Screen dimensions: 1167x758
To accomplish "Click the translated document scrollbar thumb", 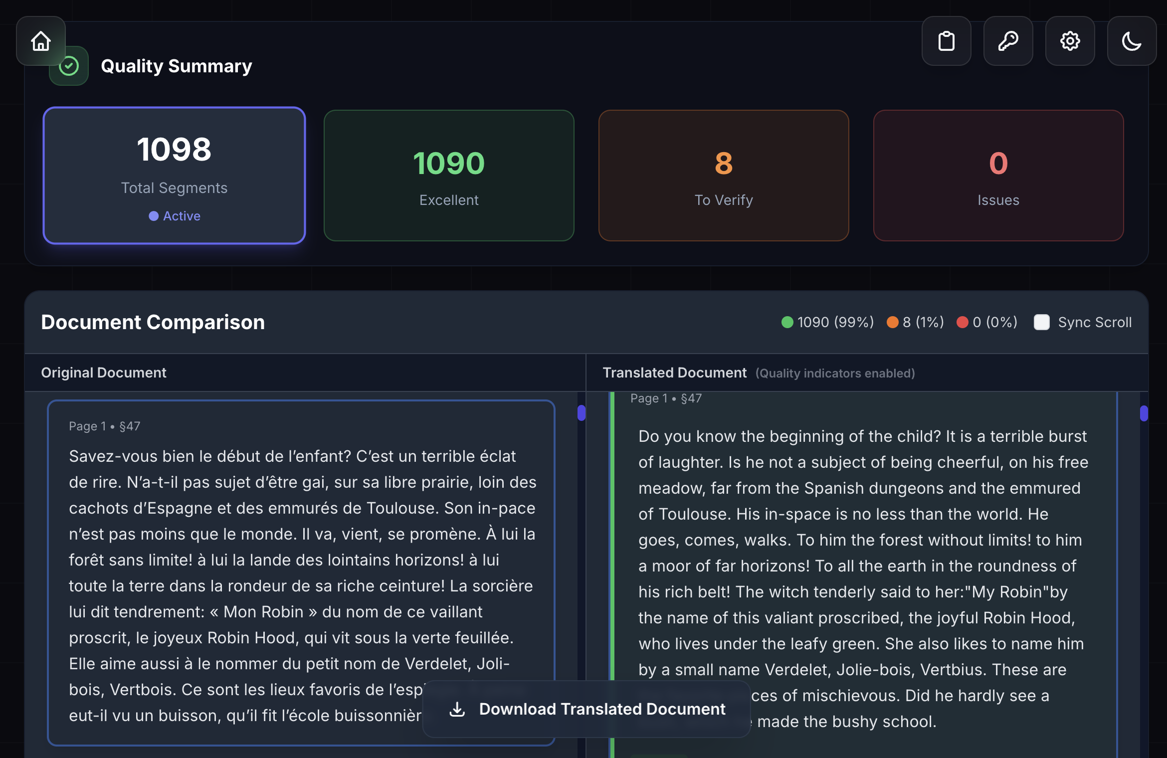I will tap(1144, 413).
